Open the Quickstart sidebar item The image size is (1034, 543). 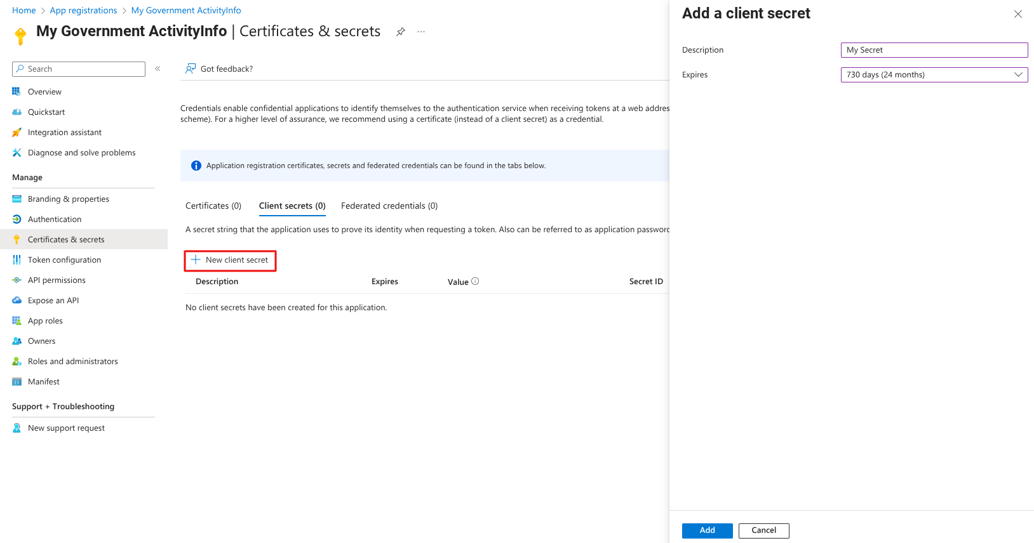(x=46, y=112)
